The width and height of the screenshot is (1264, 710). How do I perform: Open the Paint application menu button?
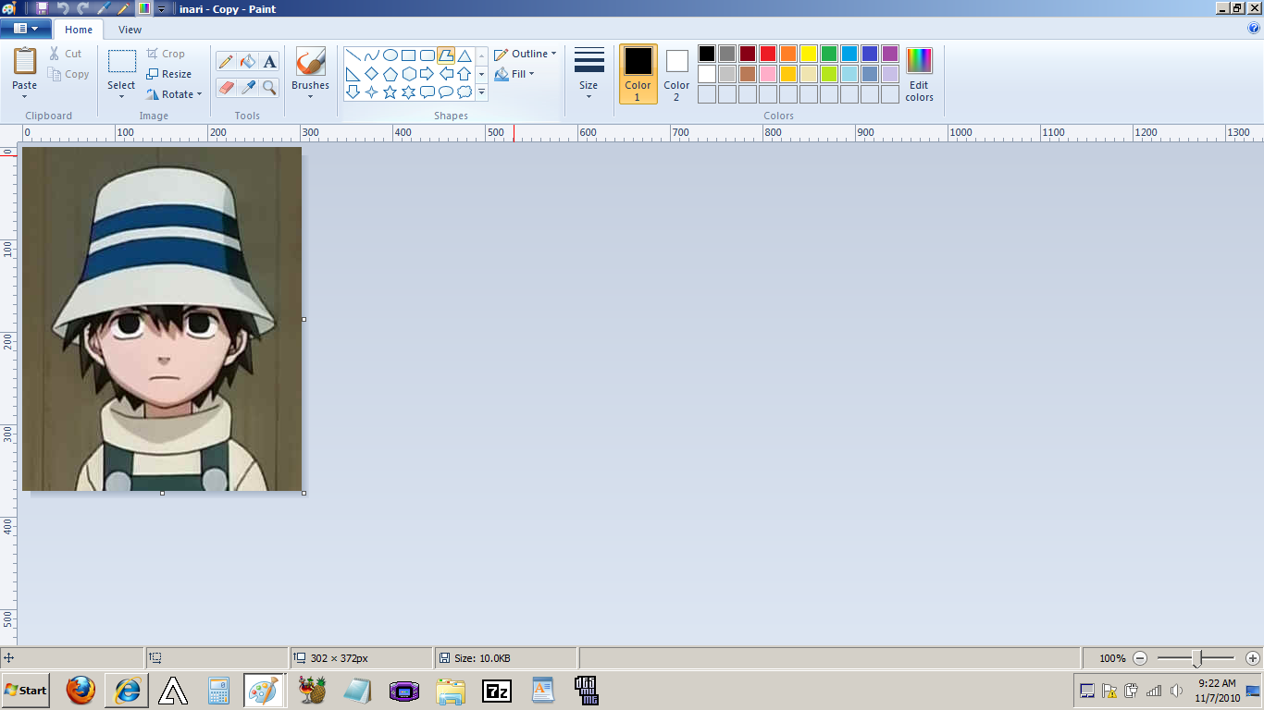tap(26, 29)
